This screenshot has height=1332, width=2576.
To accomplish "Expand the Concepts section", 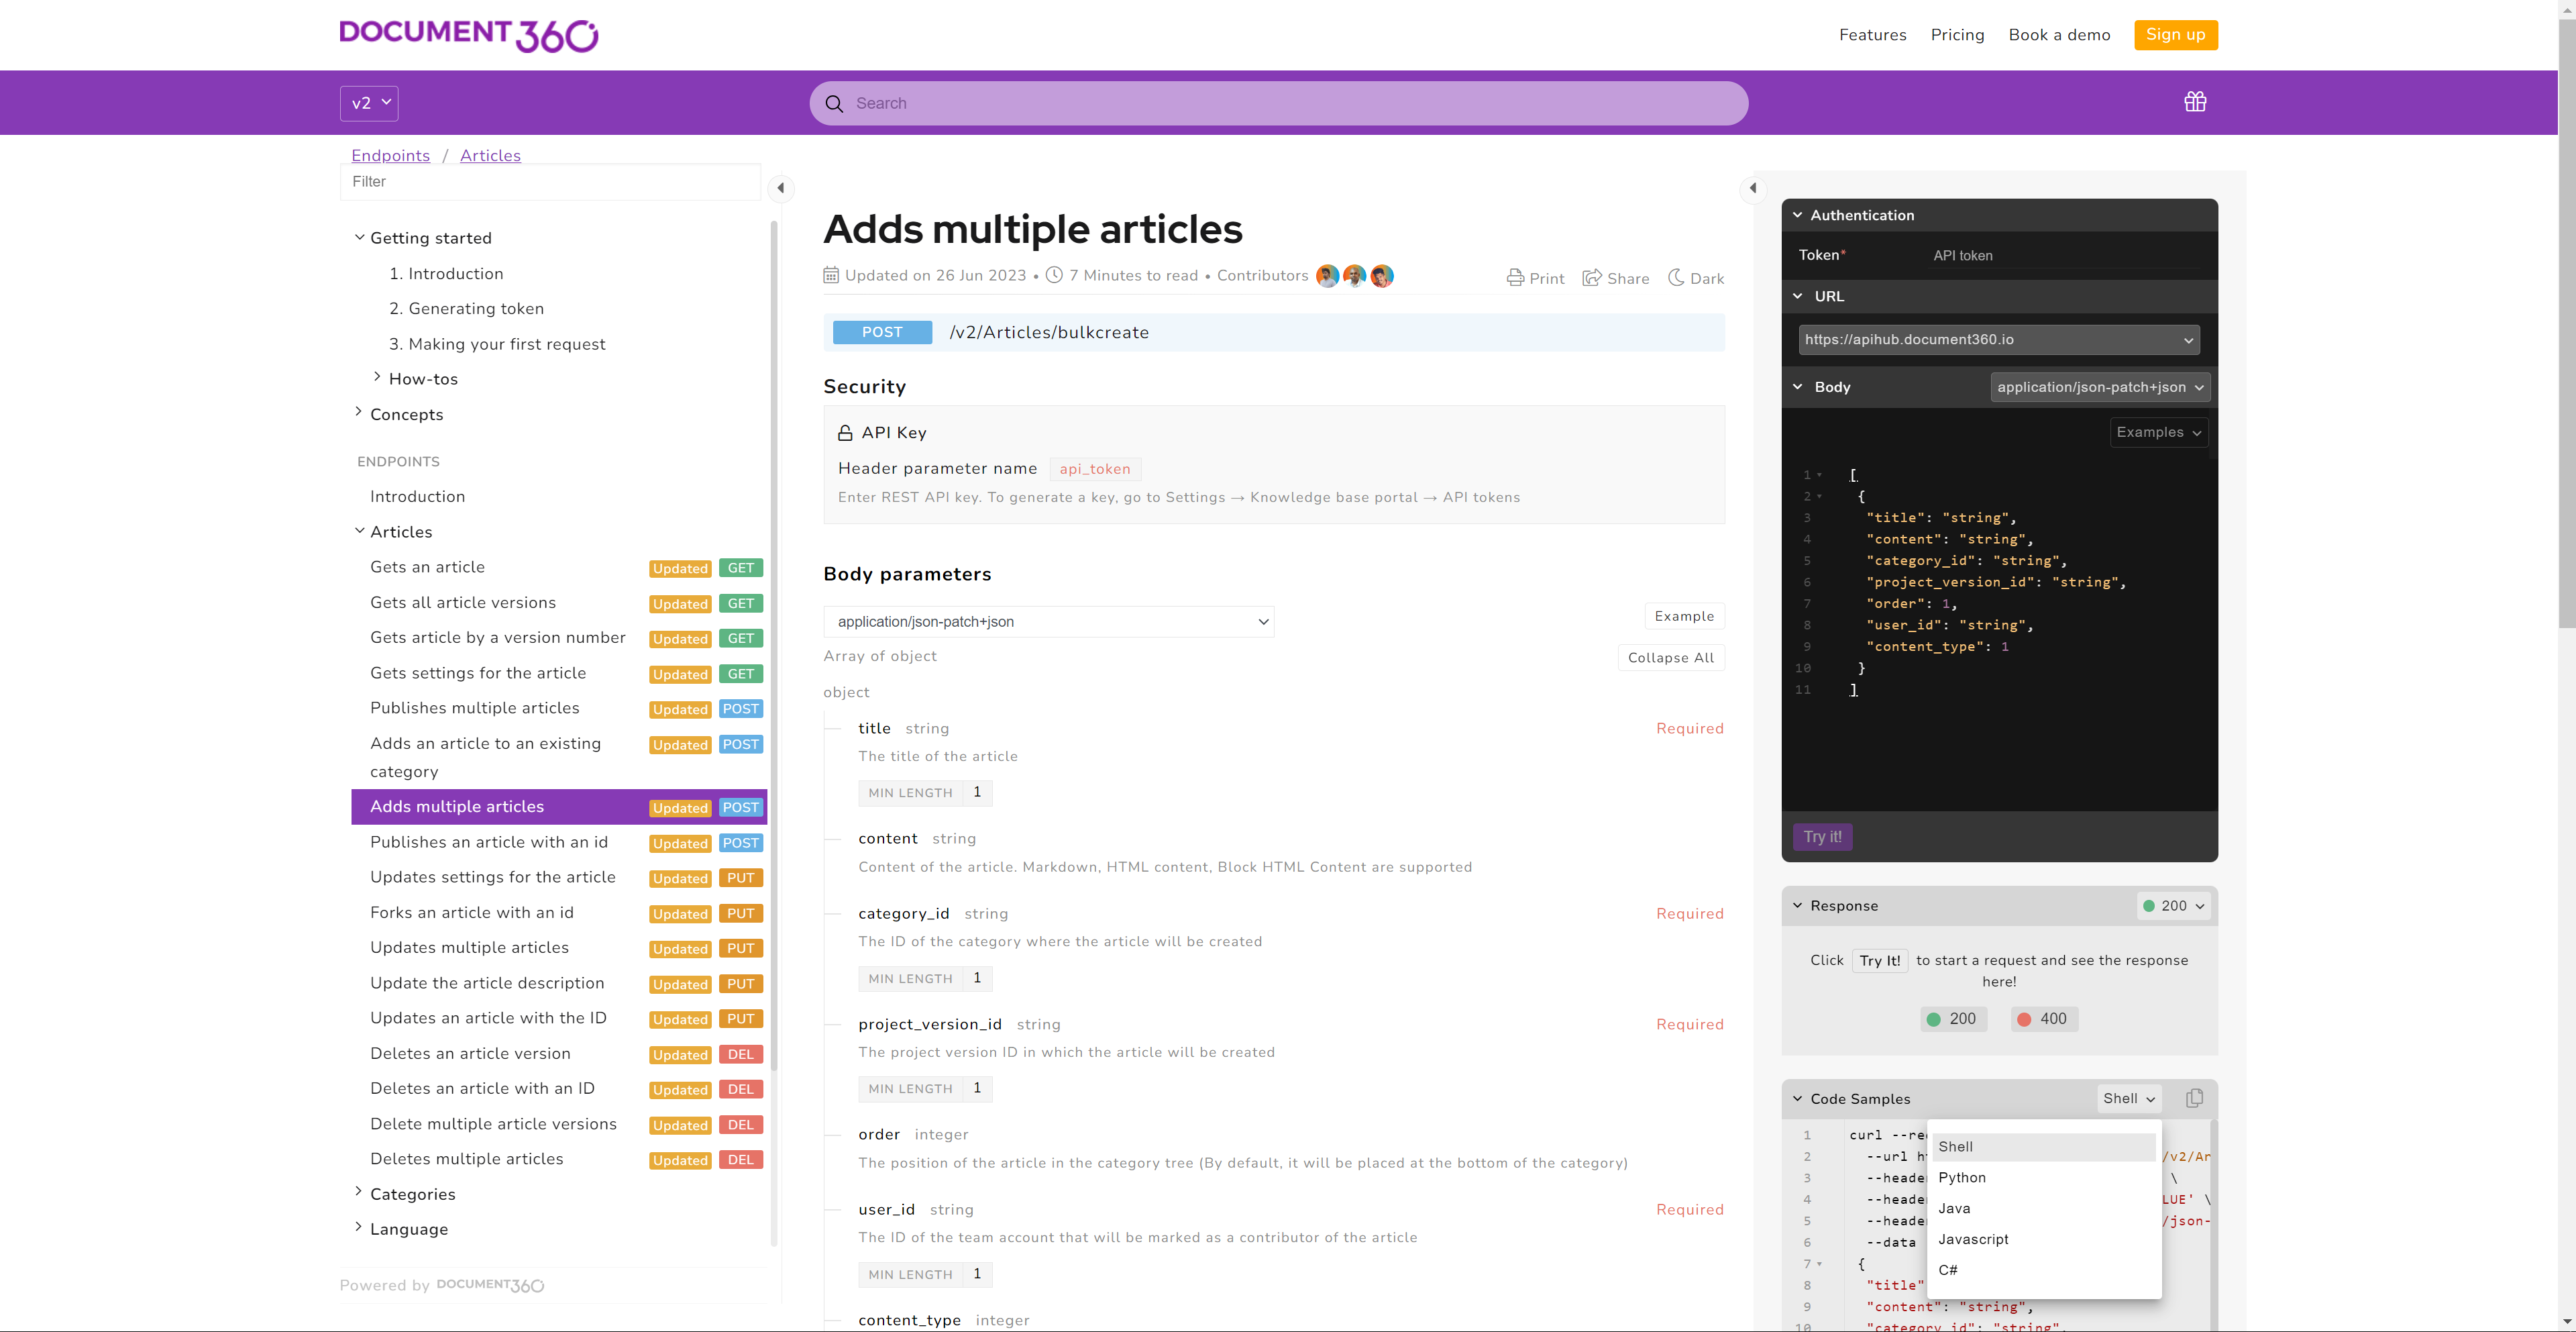I will pos(359,412).
